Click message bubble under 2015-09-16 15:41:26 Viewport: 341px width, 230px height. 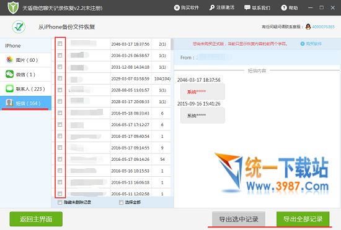pyautogui.click(x=203, y=116)
